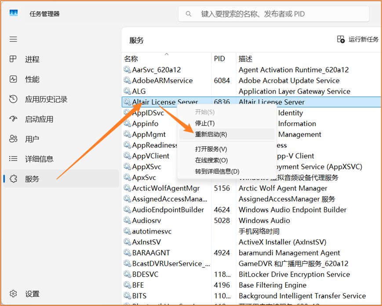Open the 启动应用 startup apps icon

coord(13,119)
